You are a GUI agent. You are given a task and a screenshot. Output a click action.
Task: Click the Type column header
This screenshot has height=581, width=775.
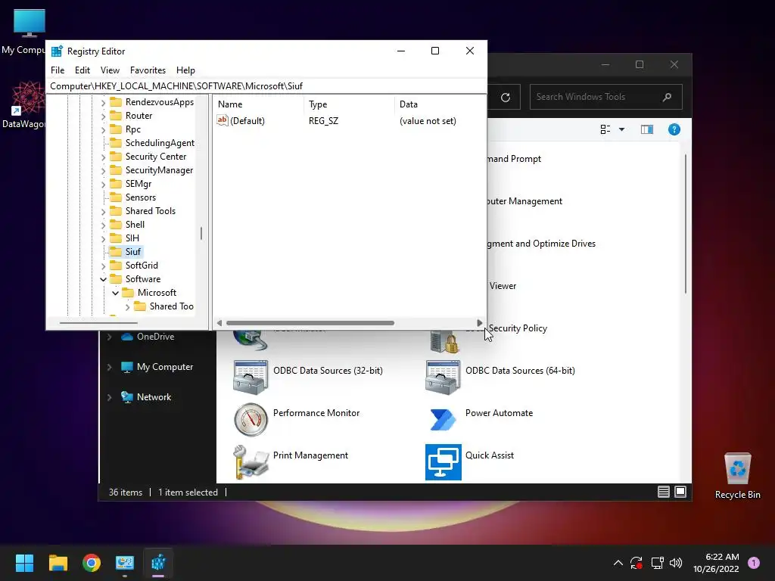pos(349,104)
